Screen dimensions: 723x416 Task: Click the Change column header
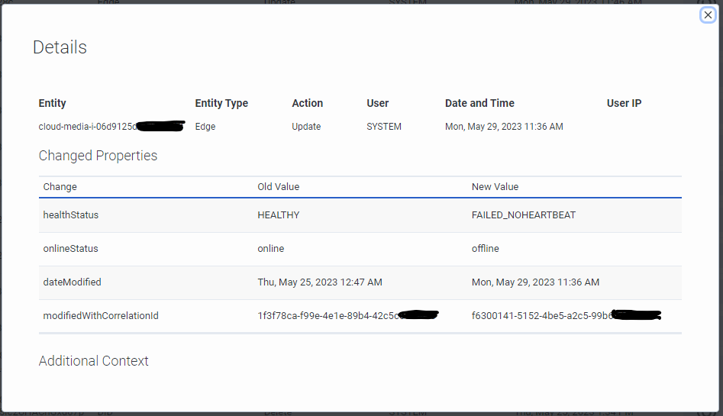click(60, 186)
